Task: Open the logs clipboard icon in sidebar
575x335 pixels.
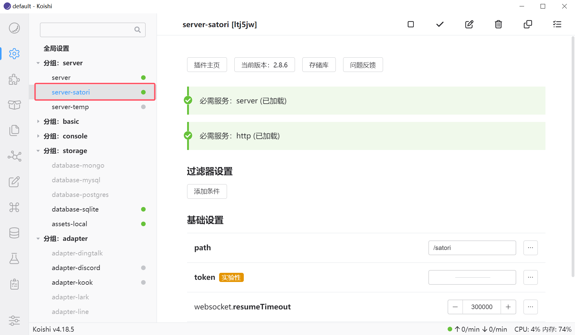Action: tap(14, 284)
